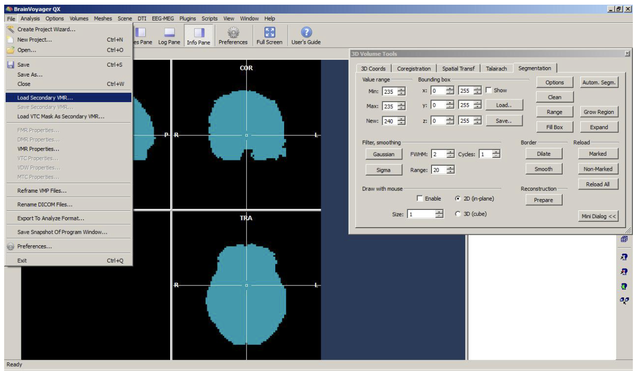Collapse dialog with Mini Dialog << button
637x376 pixels.
coord(598,216)
